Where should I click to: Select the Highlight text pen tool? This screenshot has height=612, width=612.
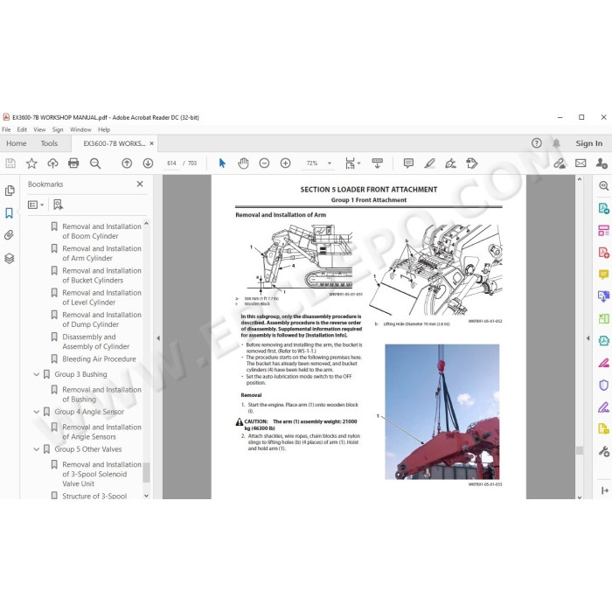pyautogui.click(x=429, y=163)
